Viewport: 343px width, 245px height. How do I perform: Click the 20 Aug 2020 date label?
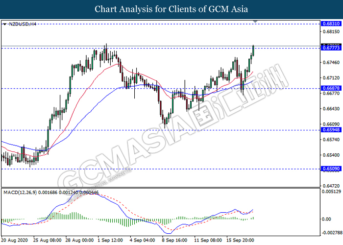point(15,240)
